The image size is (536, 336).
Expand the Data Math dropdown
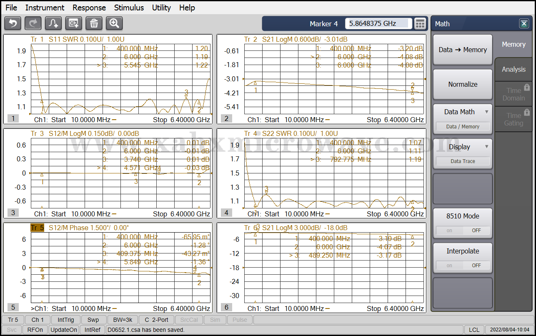click(486, 112)
